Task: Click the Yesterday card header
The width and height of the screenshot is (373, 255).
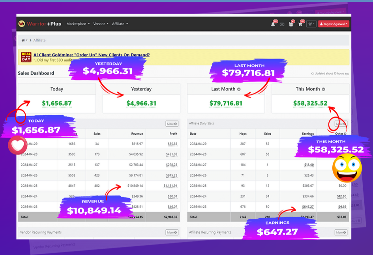Action: 141,89
